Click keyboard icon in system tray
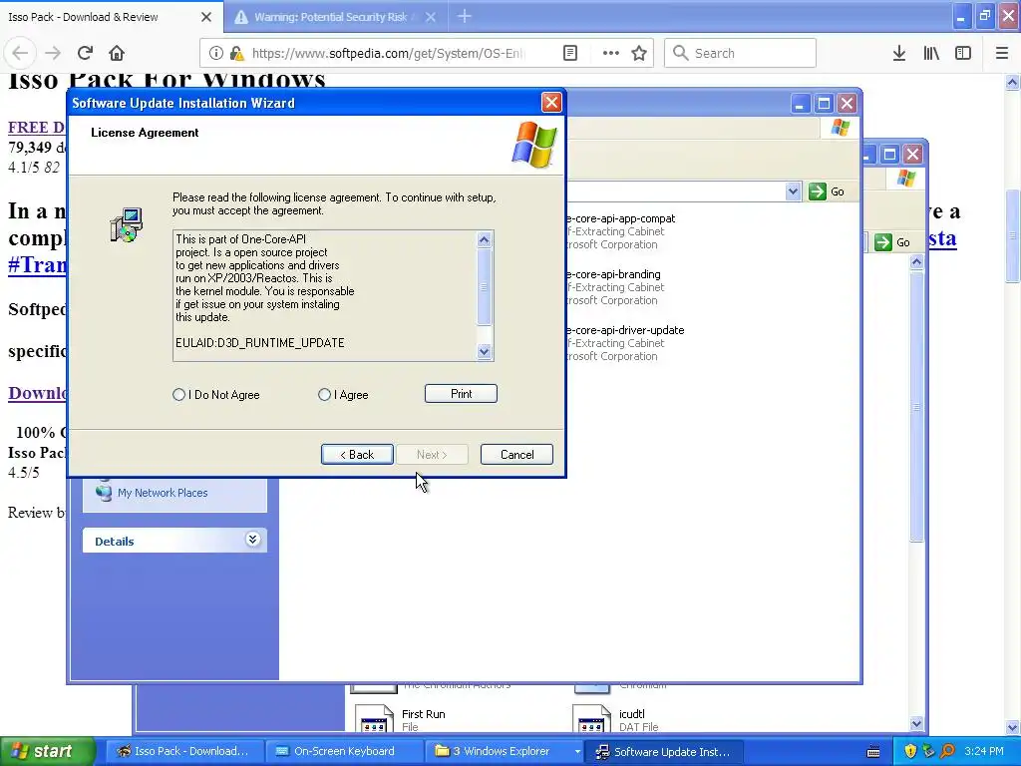Image resolution: width=1021 pixels, height=766 pixels. 873,752
